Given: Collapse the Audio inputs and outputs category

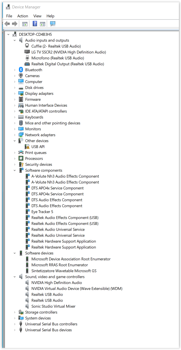Looking at the screenshot, I should (x=15, y=40).
